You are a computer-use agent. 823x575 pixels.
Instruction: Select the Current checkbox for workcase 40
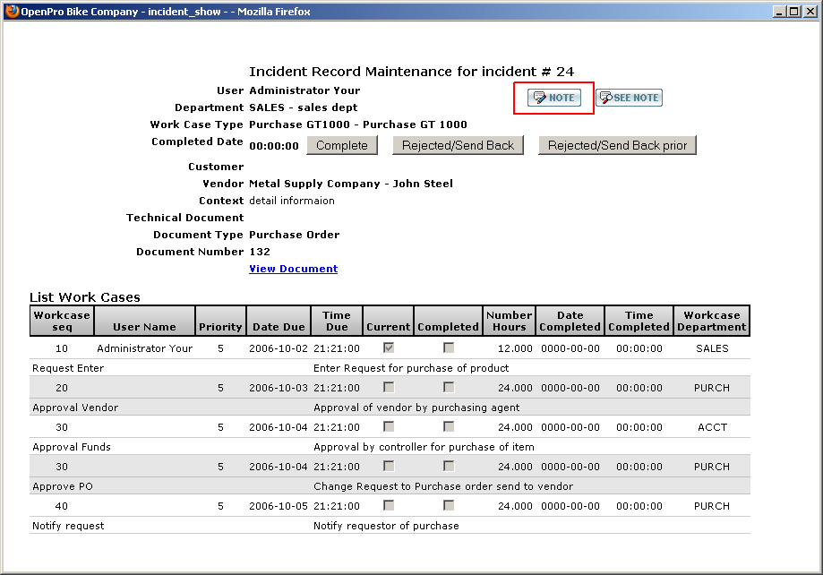tap(389, 505)
